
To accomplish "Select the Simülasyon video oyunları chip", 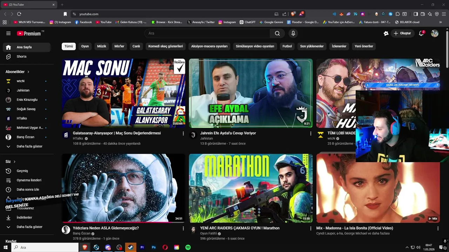I will point(255,46).
